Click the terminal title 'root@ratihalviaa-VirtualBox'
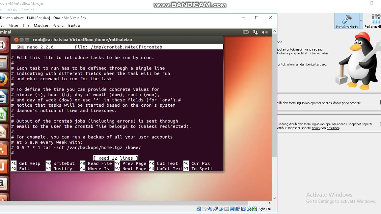This screenshot has height=214, width=381. pyautogui.click(x=82, y=40)
